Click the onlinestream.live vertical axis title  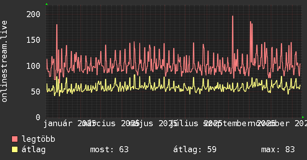pyautogui.click(x=4, y=61)
